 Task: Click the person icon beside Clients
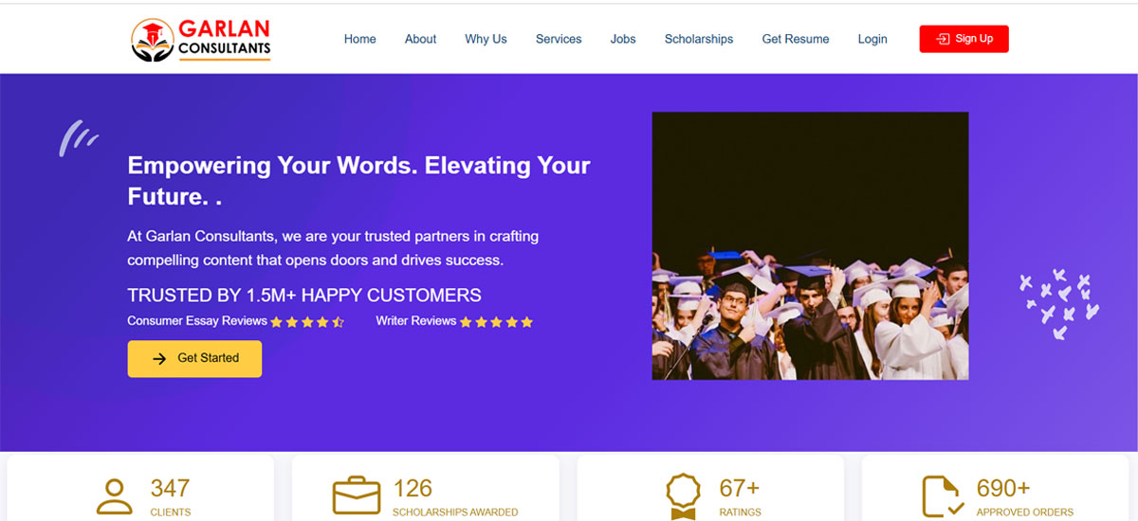pos(115,496)
